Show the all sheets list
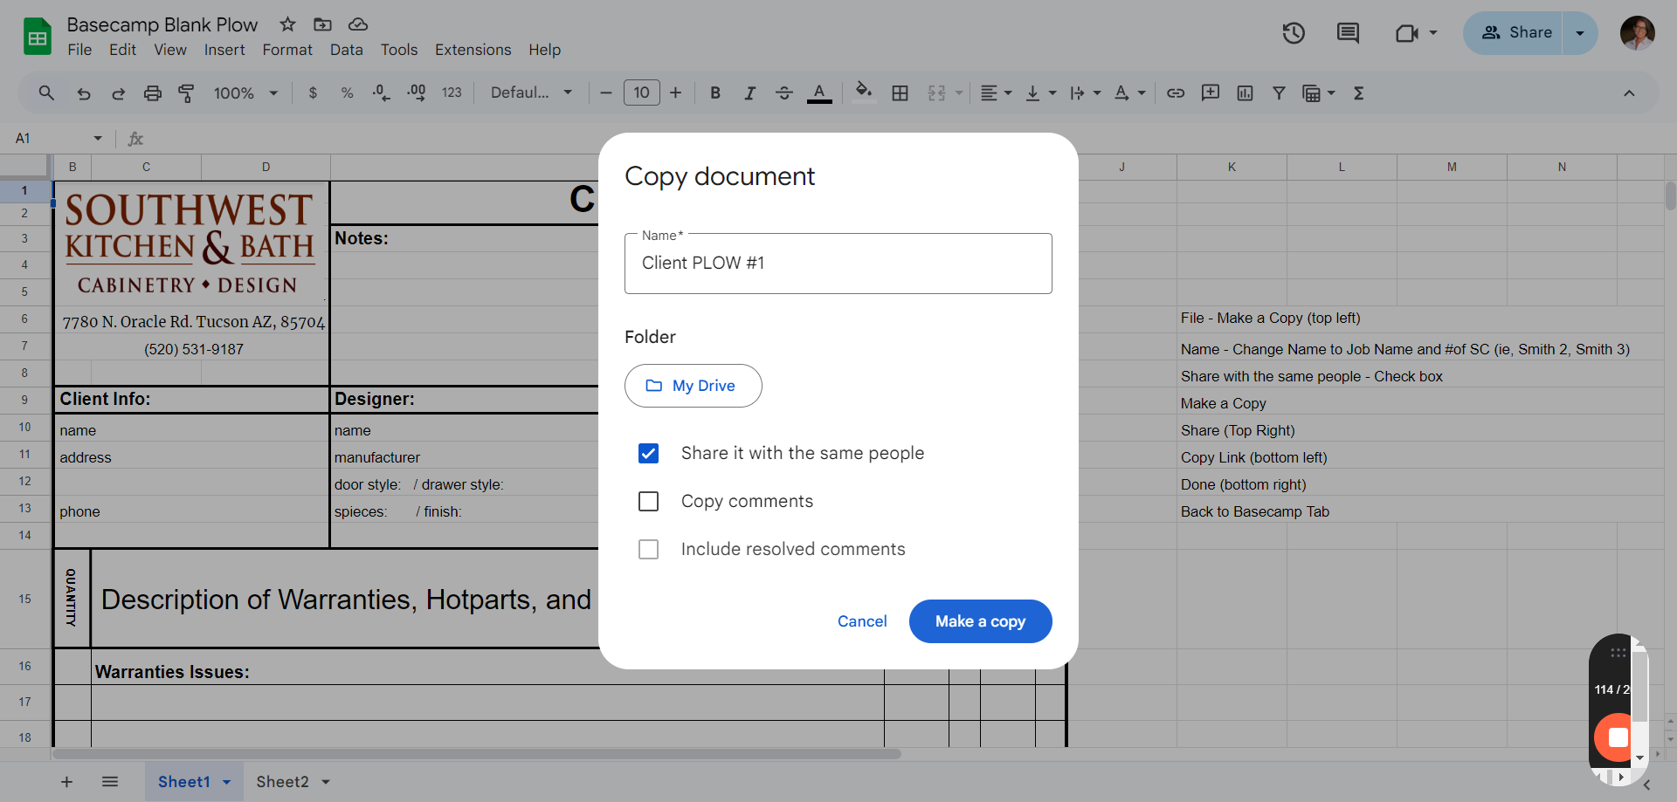This screenshot has height=802, width=1677. coord(109,782)
